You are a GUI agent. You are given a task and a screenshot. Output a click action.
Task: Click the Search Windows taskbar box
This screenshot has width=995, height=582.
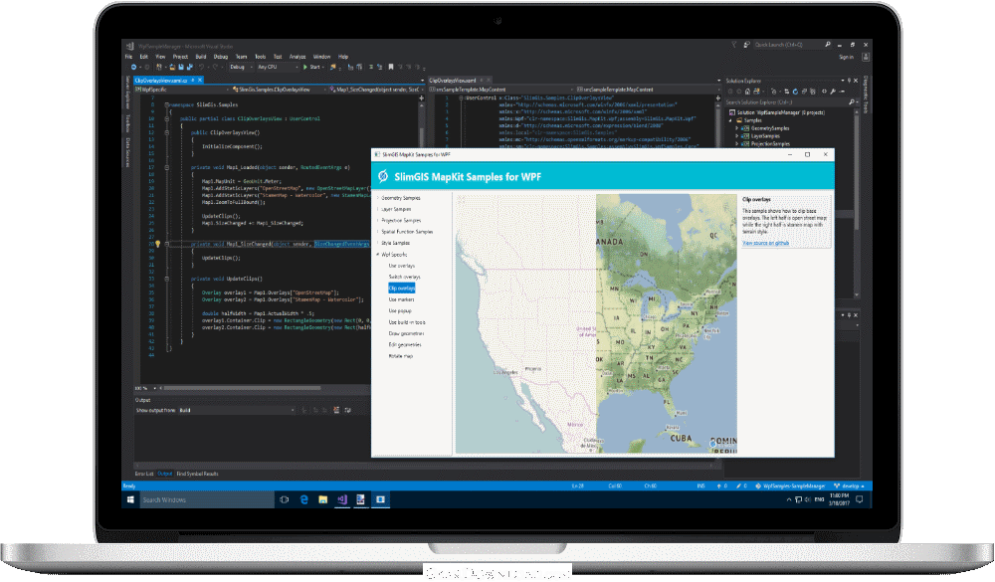point(207,499)
